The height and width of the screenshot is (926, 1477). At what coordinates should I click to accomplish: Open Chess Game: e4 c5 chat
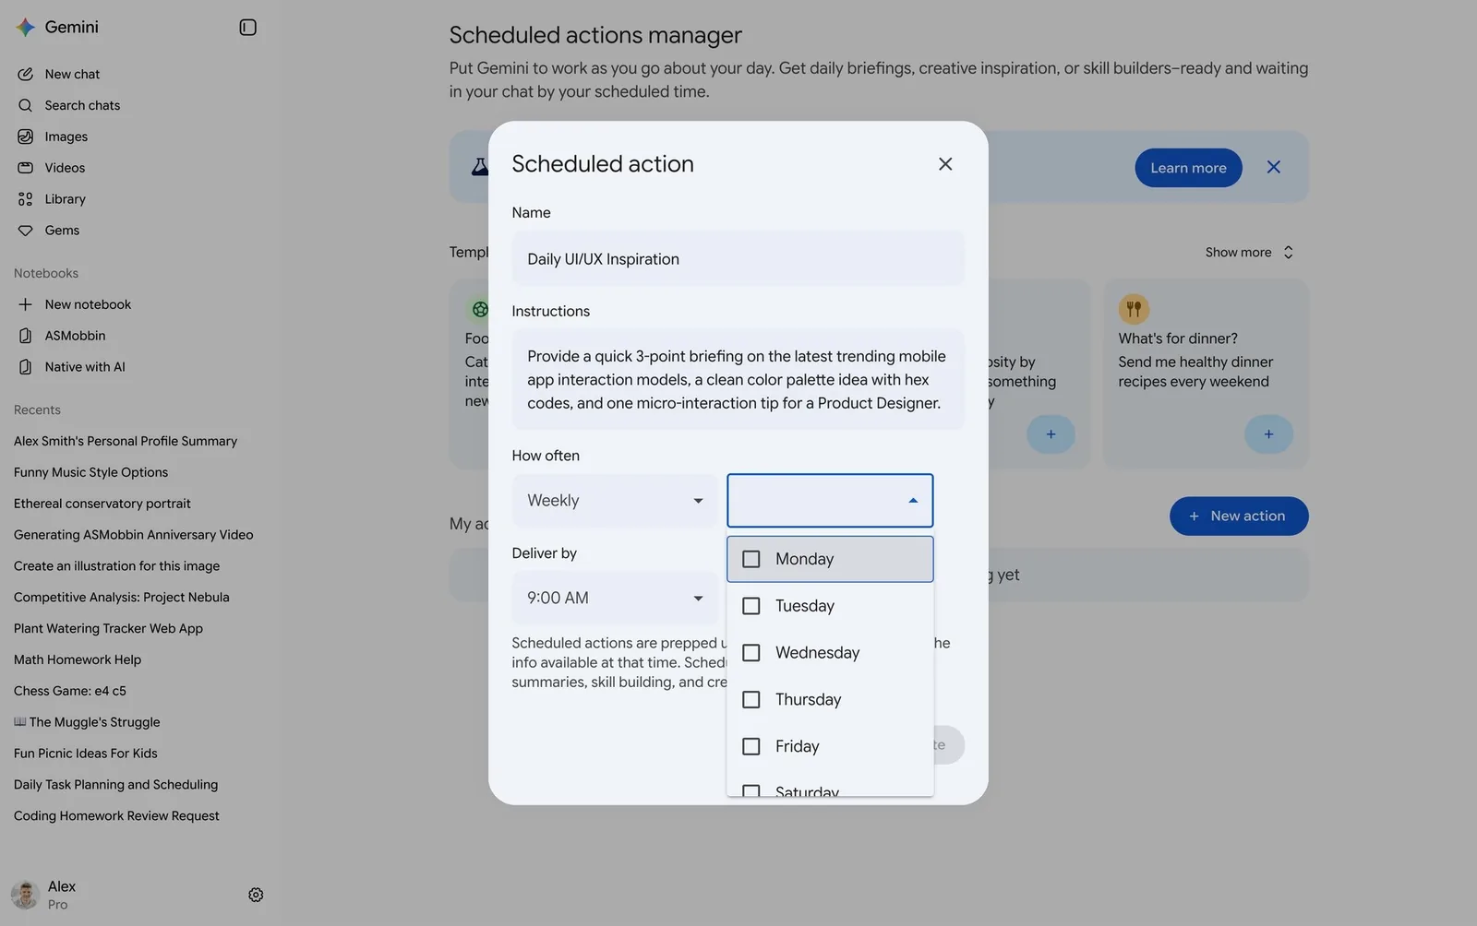(x=69, y=691)
